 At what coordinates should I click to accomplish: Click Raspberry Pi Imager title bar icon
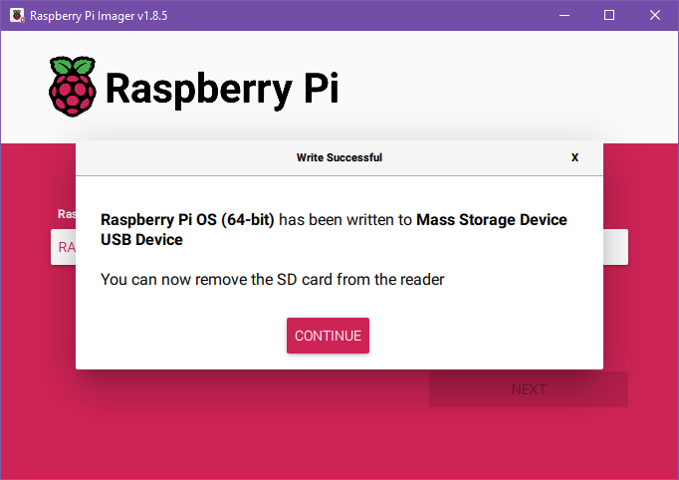point(17,15)
